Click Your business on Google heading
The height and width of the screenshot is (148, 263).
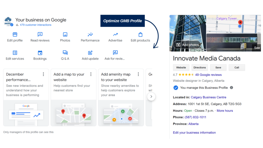click(41, 20)
